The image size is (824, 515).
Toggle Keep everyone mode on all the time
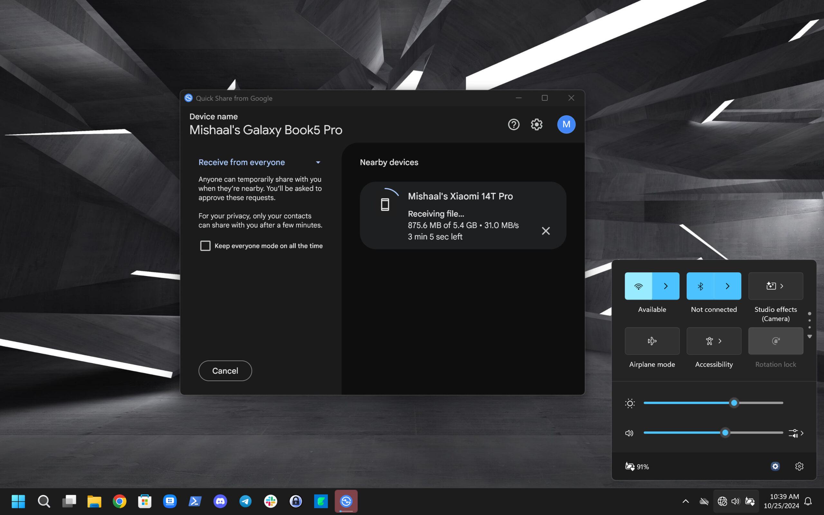[x=205, y=246]
